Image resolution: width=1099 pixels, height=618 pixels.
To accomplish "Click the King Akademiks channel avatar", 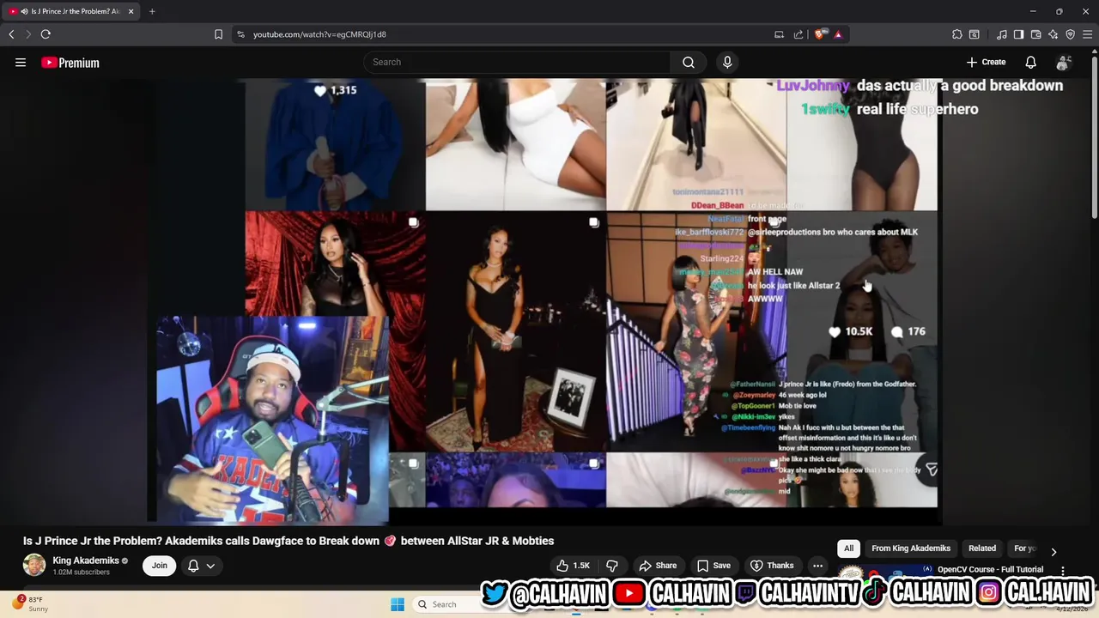I will point(34,566).
